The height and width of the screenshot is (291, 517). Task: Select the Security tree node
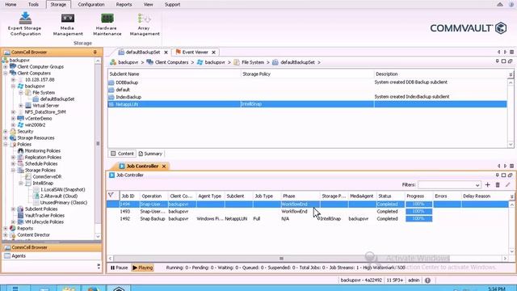(25, 131)
